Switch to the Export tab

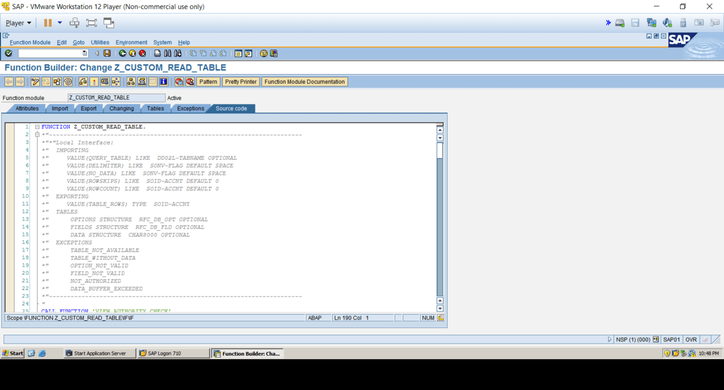[89, 109]
